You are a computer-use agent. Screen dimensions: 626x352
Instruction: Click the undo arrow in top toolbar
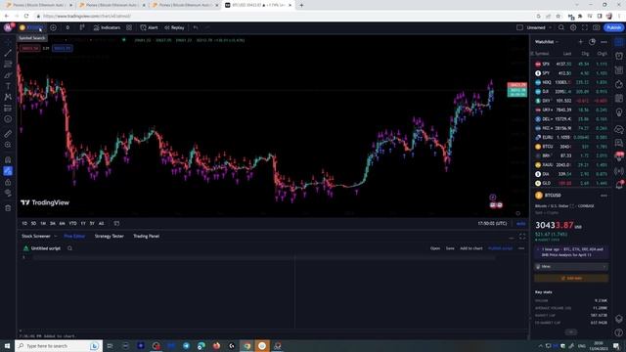coord(196,27)
